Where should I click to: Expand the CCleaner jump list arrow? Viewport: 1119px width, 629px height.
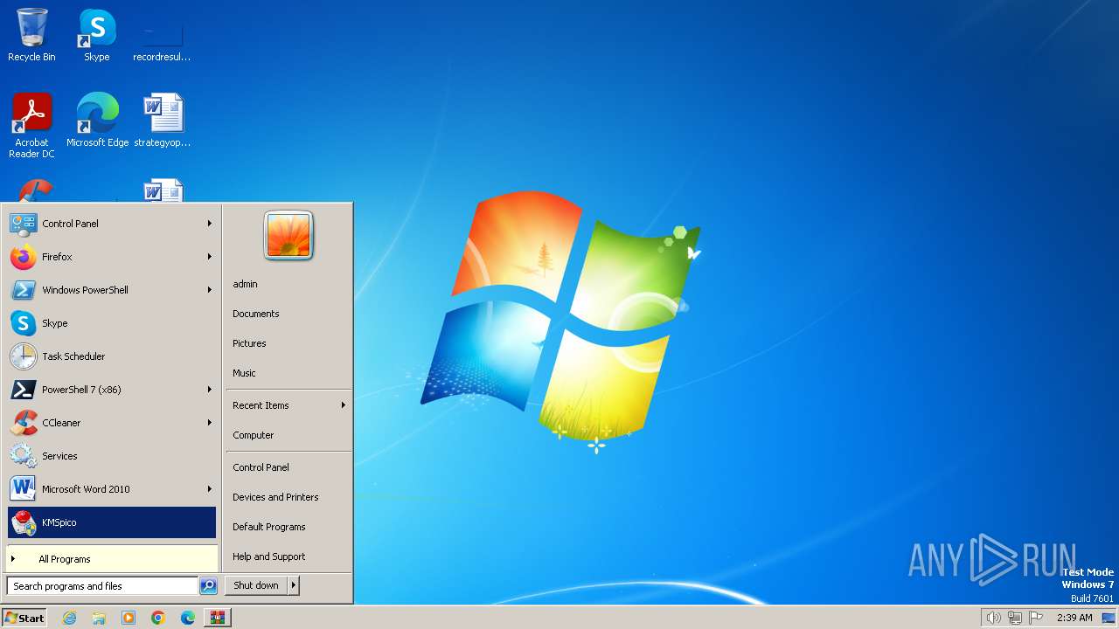[x=210, y=423]
